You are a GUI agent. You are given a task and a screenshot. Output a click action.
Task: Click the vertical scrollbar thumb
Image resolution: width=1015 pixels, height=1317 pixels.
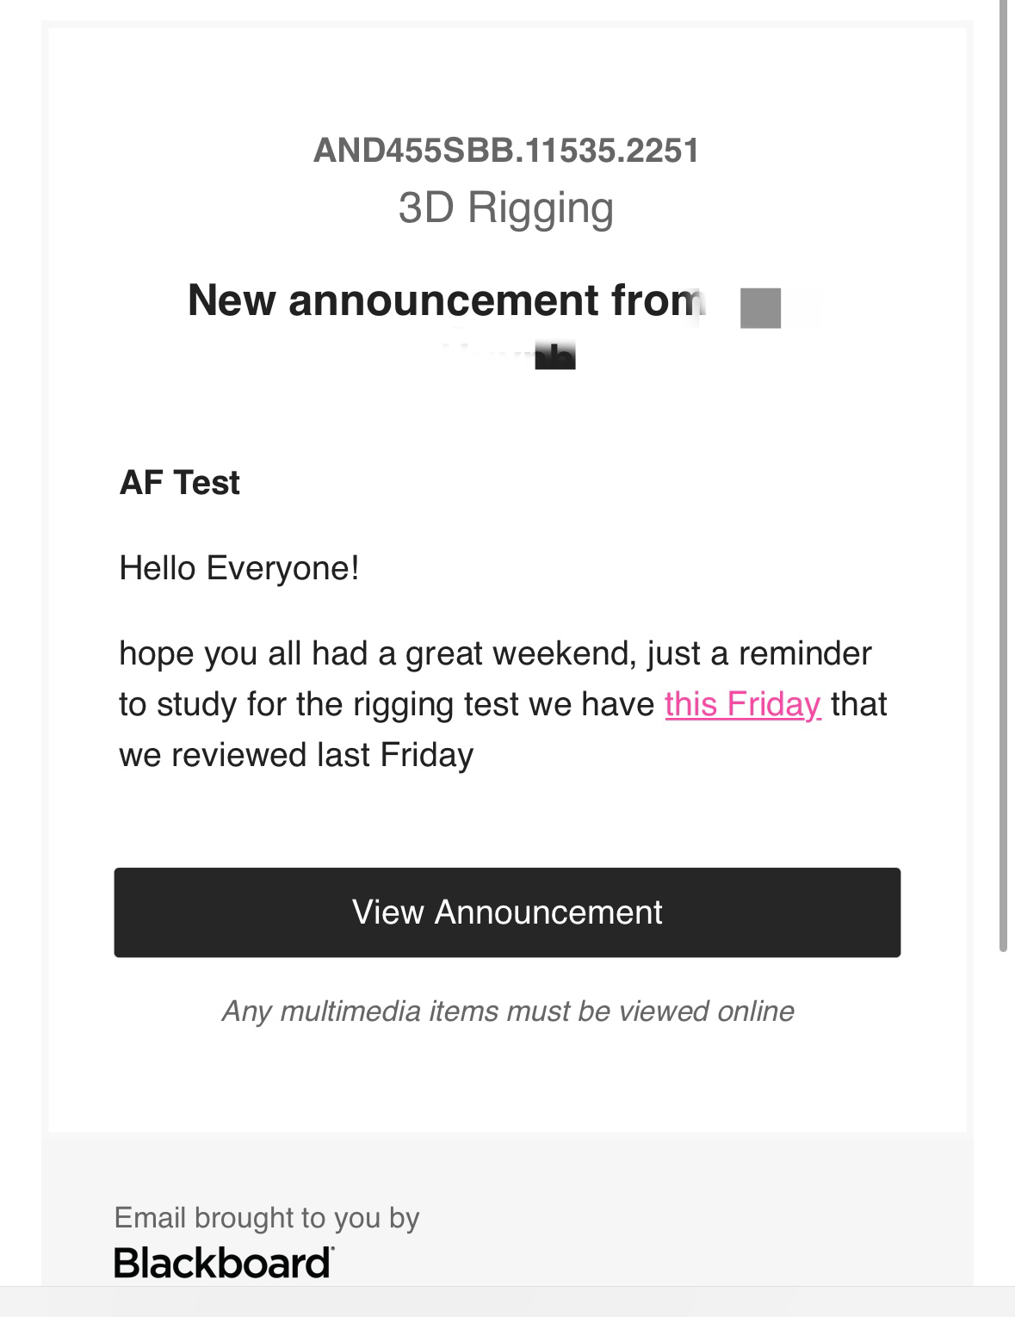tap(1003, 475)
